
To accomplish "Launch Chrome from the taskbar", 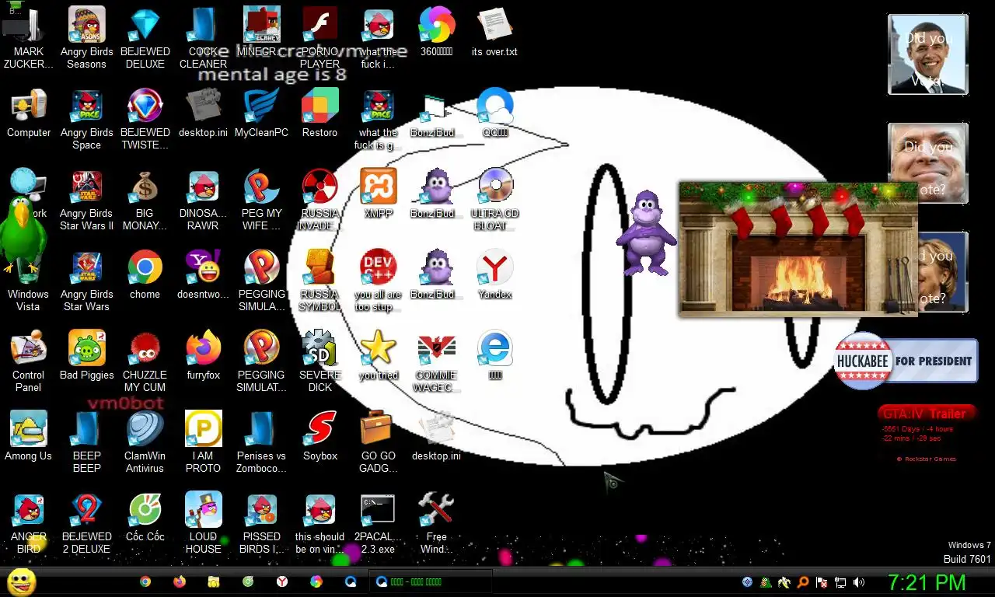I will point(145,581).
